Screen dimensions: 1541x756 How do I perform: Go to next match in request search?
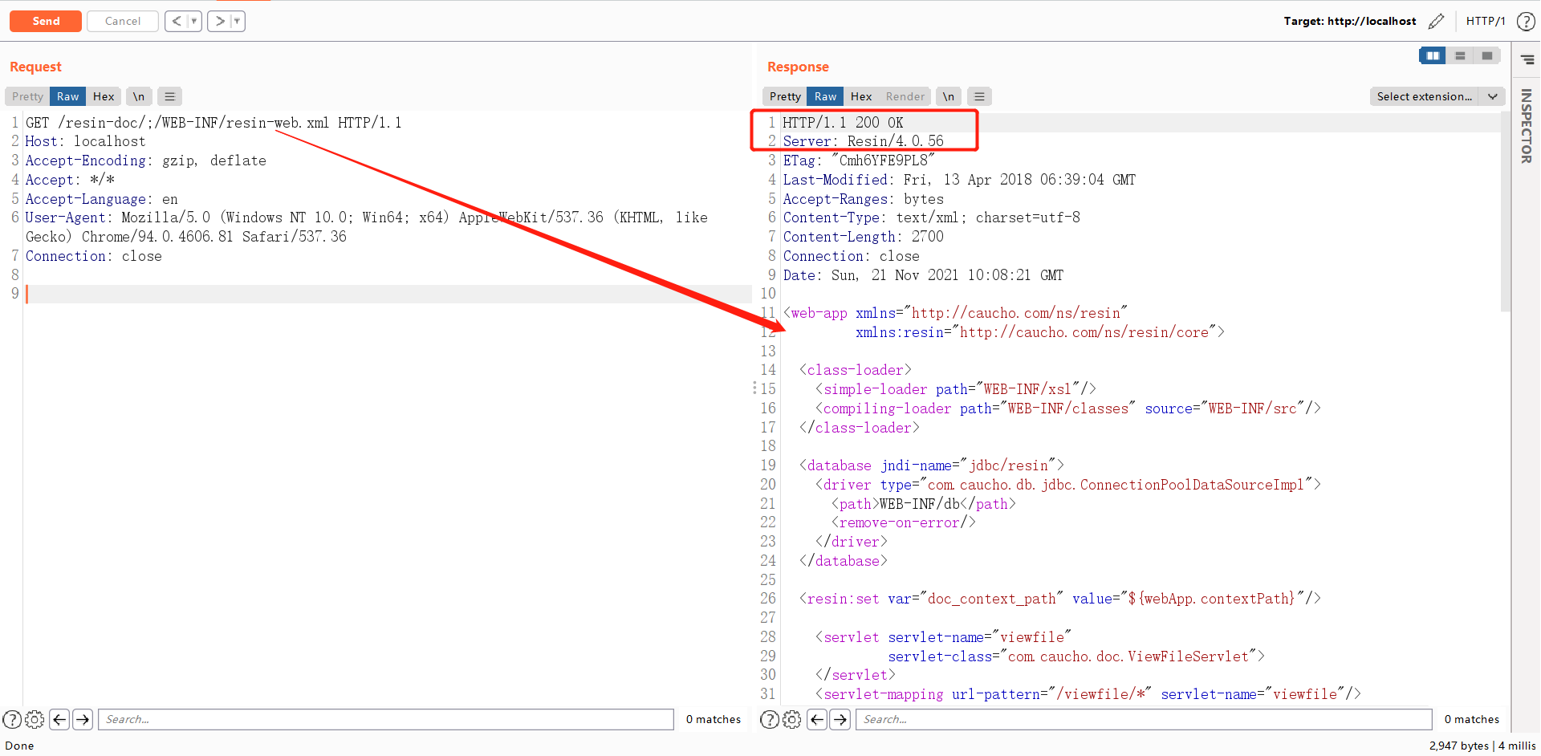(x=83, y=719)
